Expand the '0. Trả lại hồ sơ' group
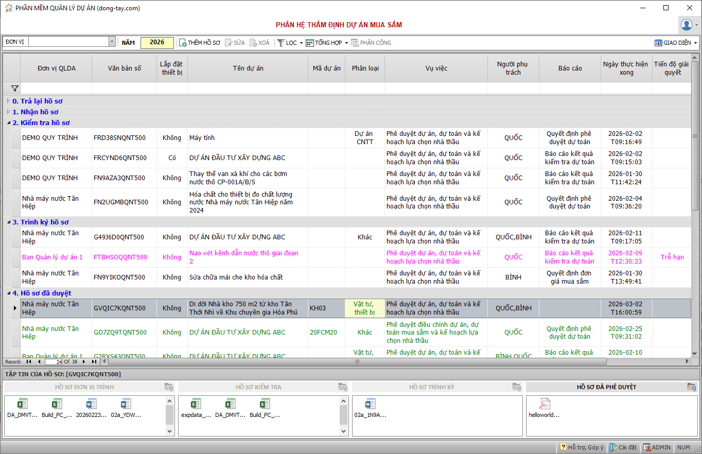702x454 pixels. (x=8, y=101)
